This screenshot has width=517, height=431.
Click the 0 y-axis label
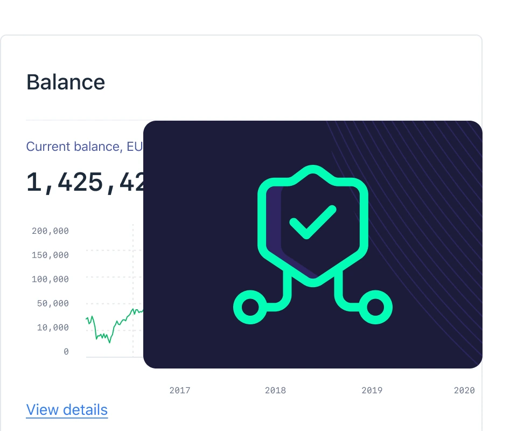click(66, 352)
